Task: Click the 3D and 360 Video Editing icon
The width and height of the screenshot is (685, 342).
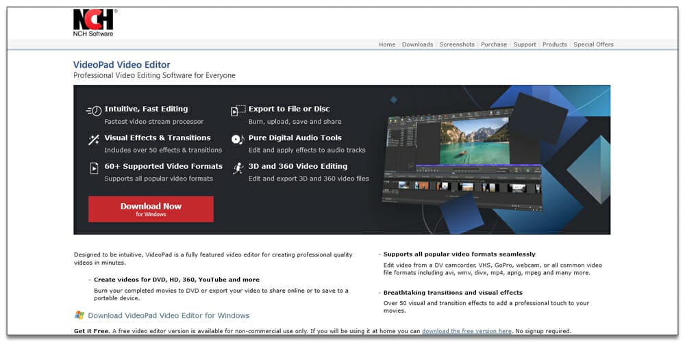Action: (x=238, y=168)
